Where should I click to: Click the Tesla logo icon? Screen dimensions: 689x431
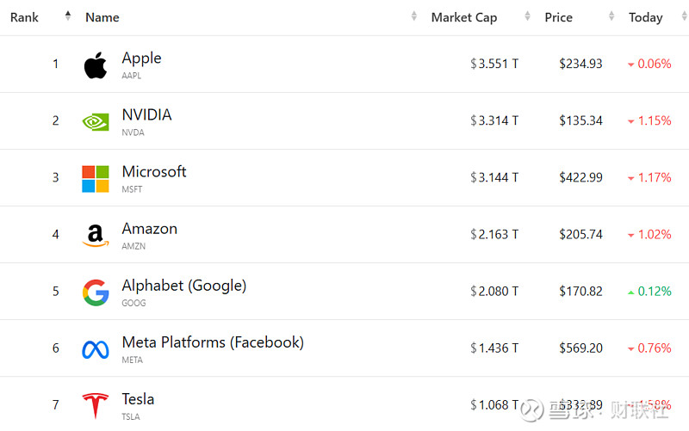[96, 405]
